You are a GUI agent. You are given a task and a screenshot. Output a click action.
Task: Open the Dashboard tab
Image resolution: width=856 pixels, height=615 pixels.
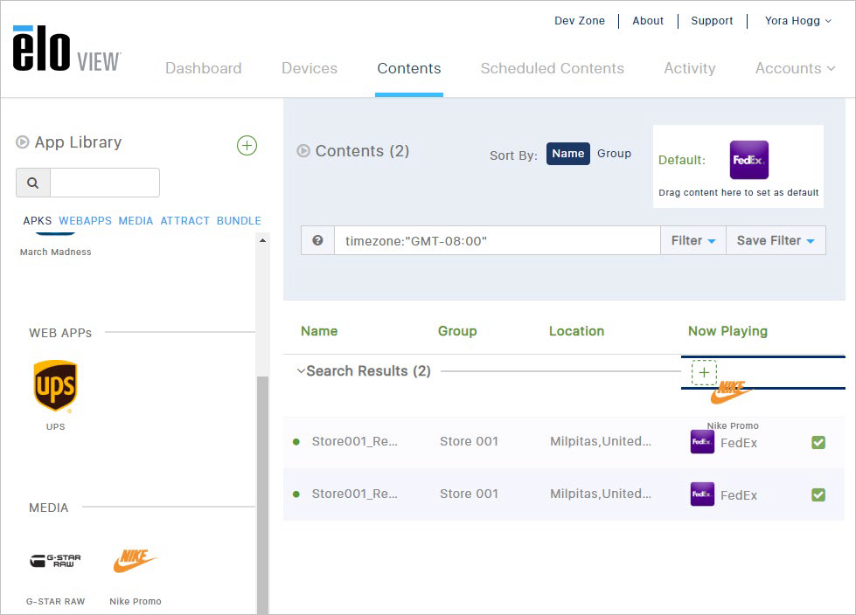(204, 68)
